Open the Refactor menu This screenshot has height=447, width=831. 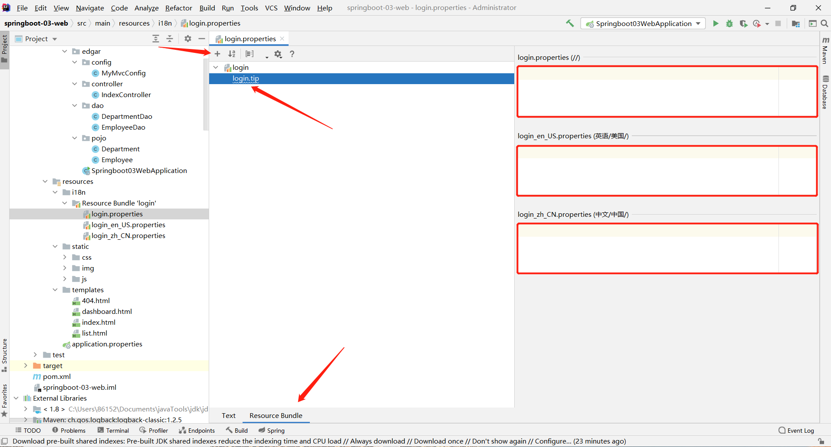178,8
